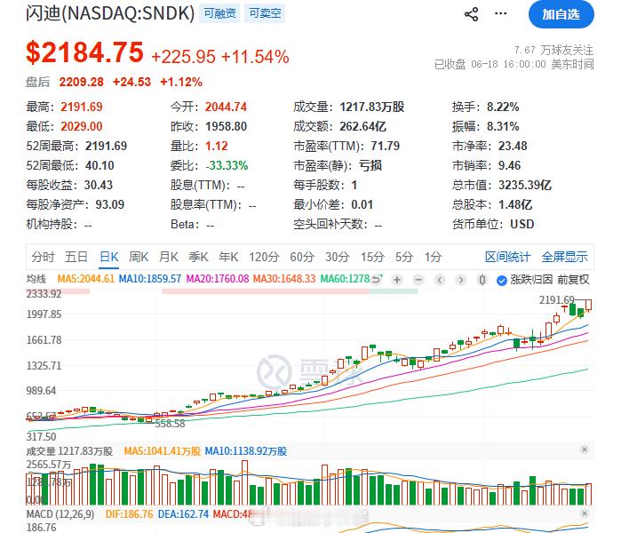Screen dimensions: 621x533
Task: Click the volume MA10:1138.92万股 label
Action: tap(245, 451)
